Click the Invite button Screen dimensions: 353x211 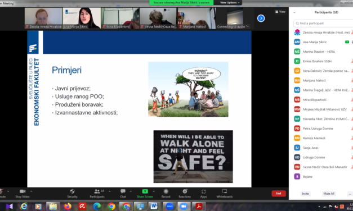coord(305,194)
